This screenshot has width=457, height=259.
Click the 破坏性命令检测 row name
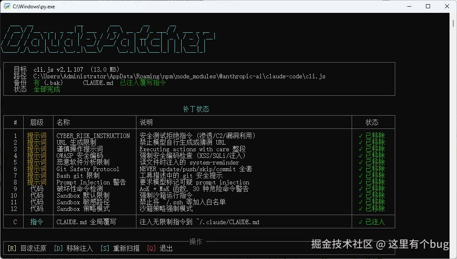[80, 189]
